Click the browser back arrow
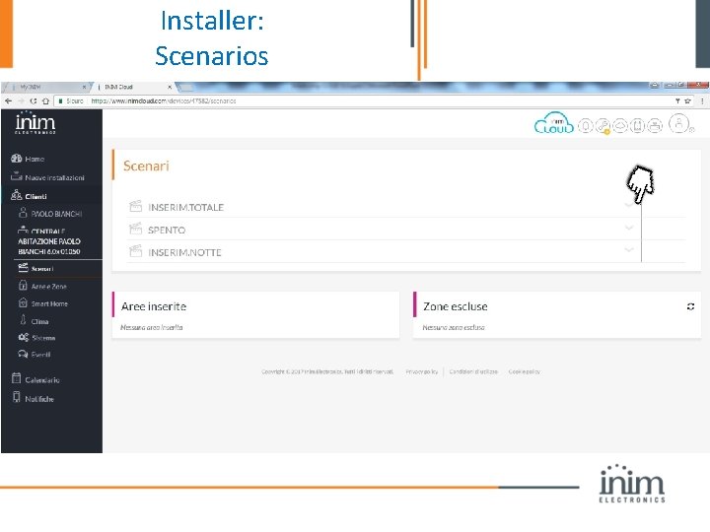 tap(8, 100)
